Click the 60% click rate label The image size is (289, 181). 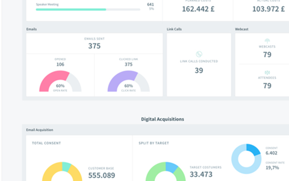128,86
